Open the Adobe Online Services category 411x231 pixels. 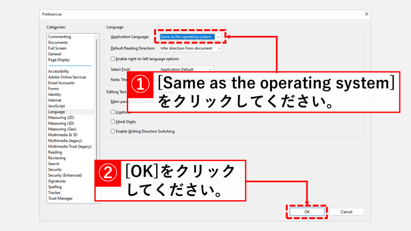(x=67, y=77)
